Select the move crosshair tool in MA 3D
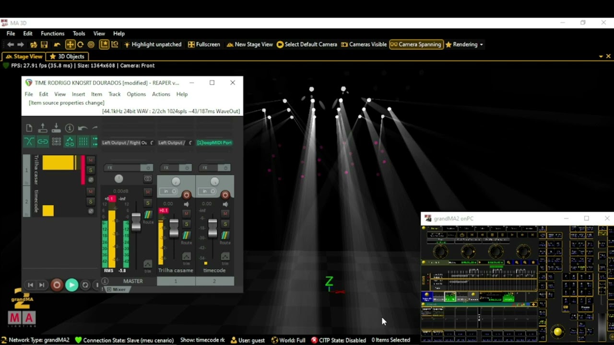The width and height of the screenshot is (614, 345). coord(70,45)
